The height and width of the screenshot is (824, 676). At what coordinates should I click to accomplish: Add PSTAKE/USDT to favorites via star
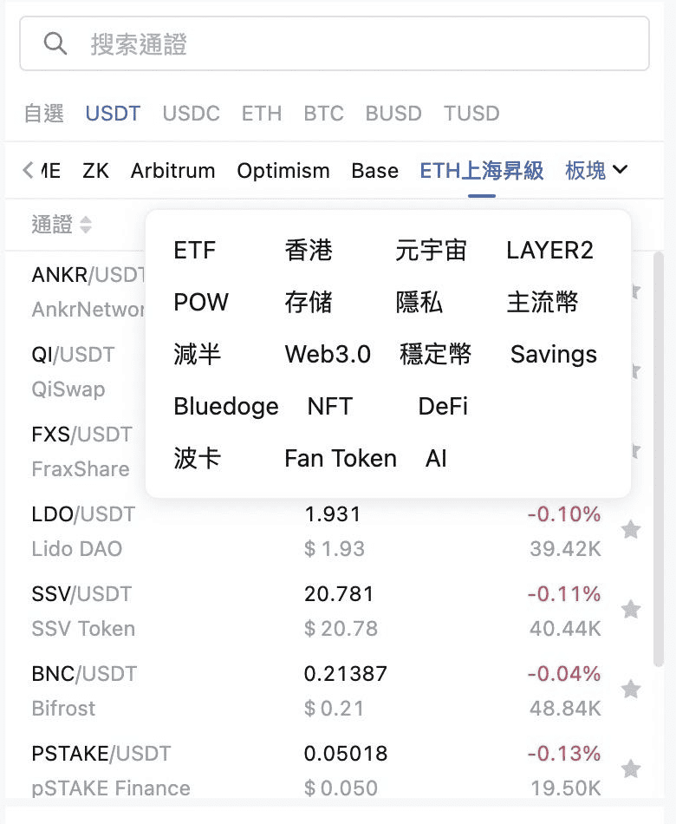click(631, 768)
